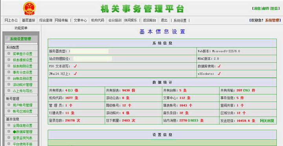Viewport: 283px width, 146px height.
Task: Open the 消息 link at top right
Action: [x=257, y=9]
